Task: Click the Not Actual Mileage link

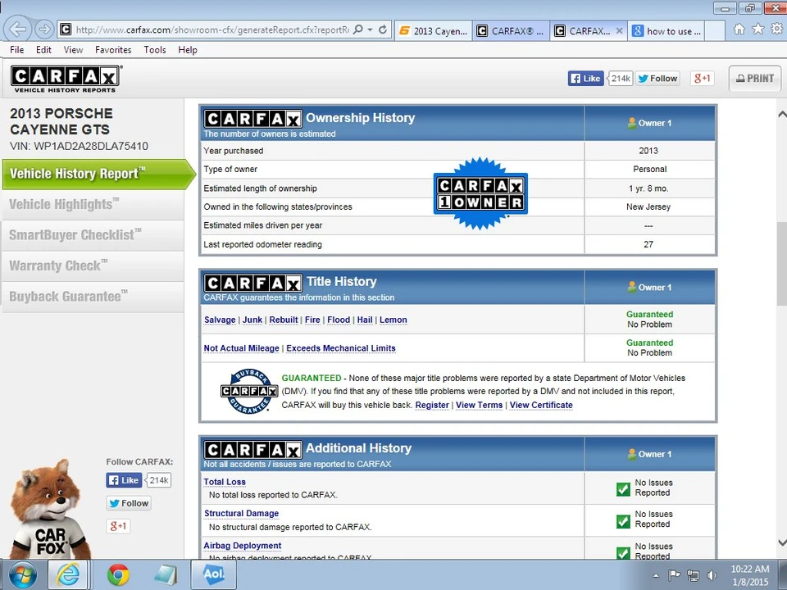Action: click(241, 348)
